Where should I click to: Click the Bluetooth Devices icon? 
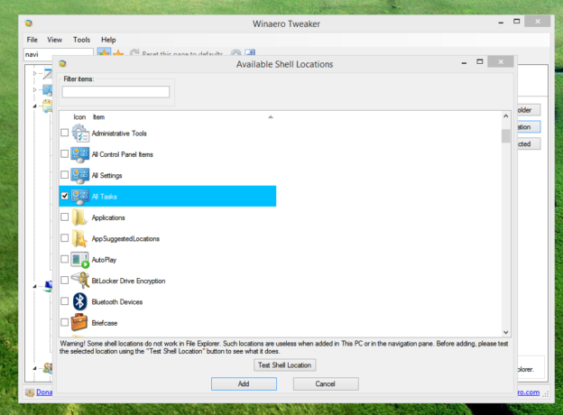pos(79,301)
